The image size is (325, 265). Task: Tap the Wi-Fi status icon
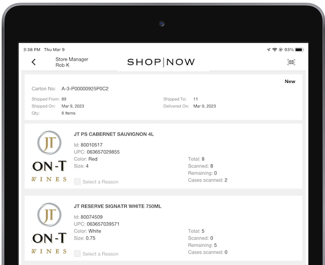click(275, 49)
